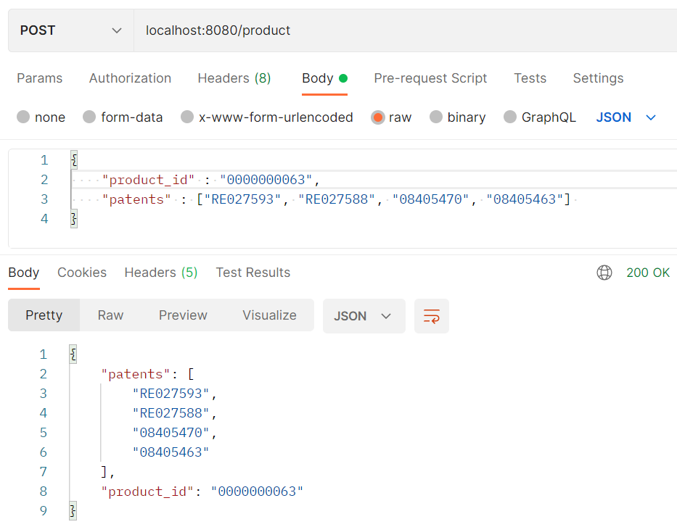Select the Pretty response view
This screenshot has width=677, height=527.
pyautogui.click(x=44, y=315)
